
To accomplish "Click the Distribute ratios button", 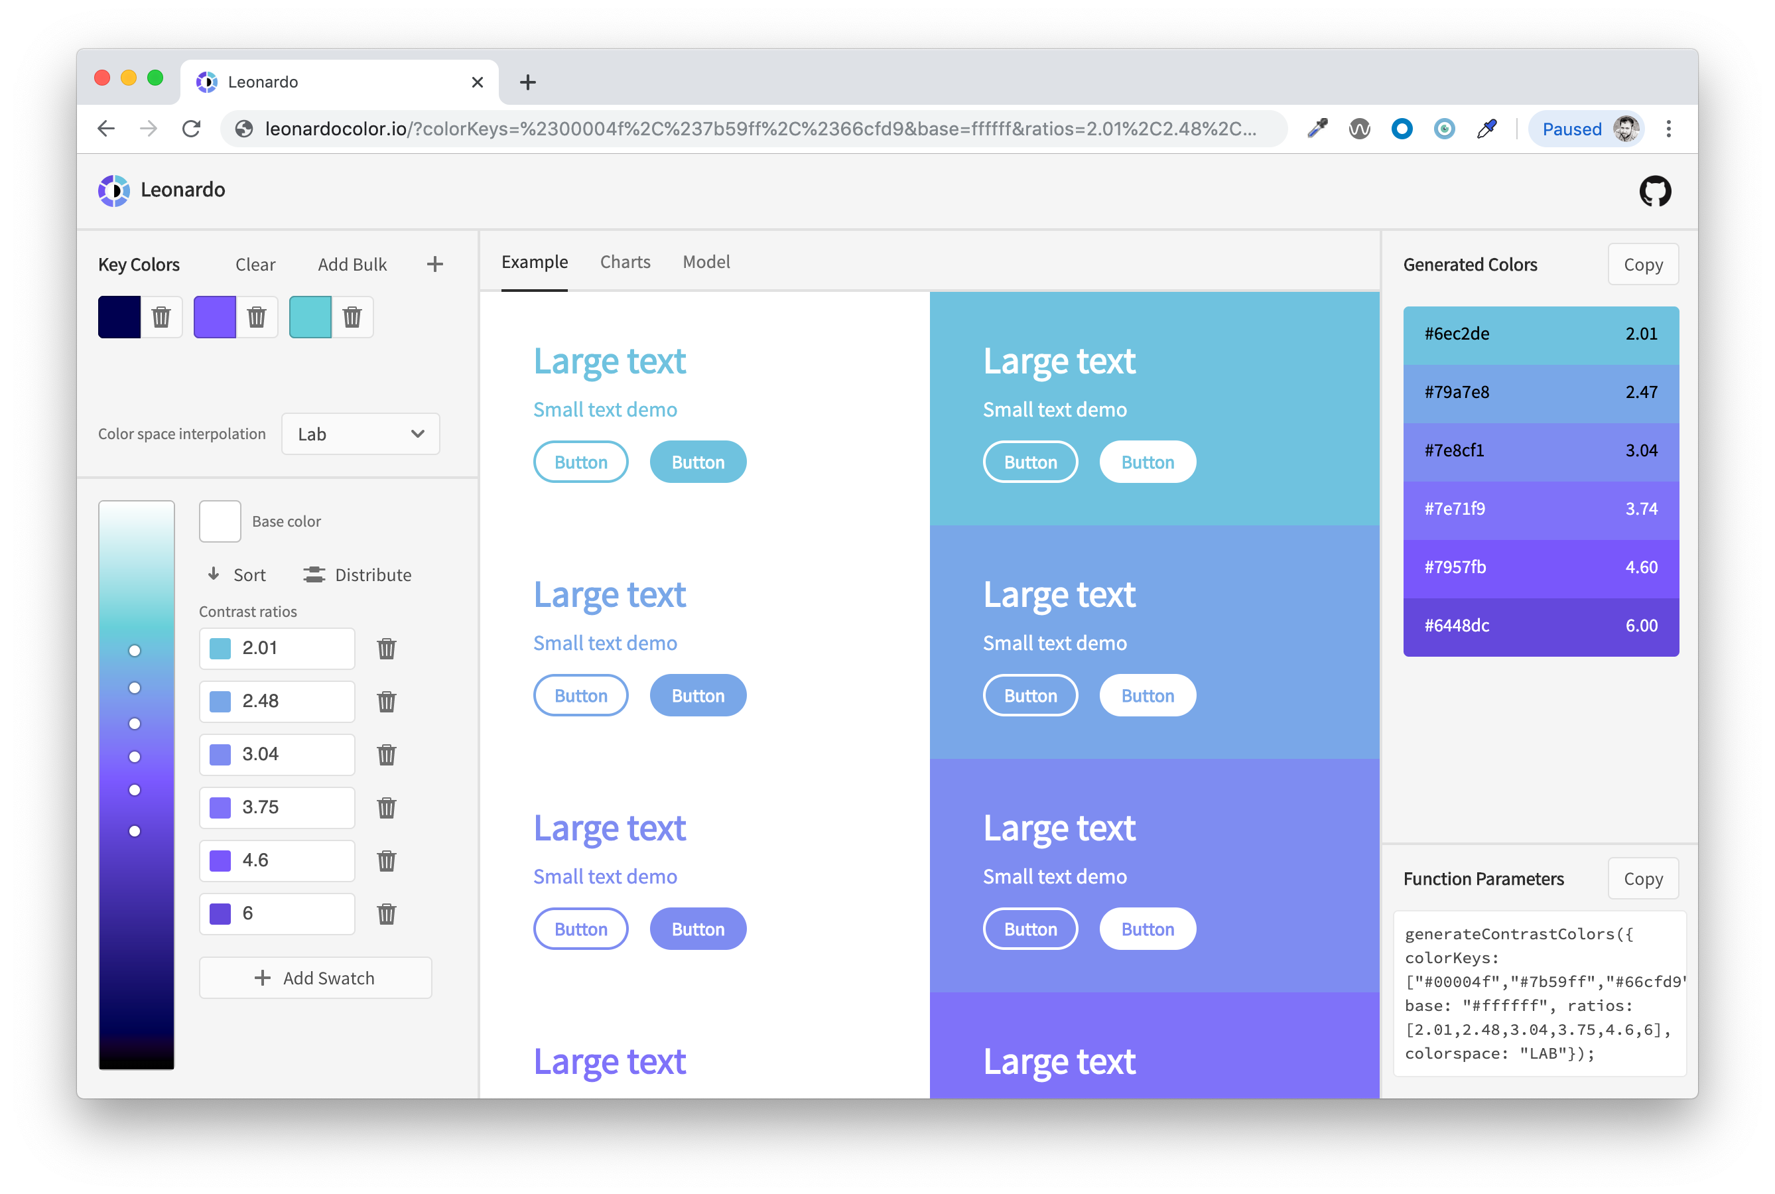I will [357, 575].
